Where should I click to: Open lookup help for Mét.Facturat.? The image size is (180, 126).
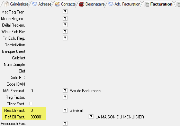65,90
